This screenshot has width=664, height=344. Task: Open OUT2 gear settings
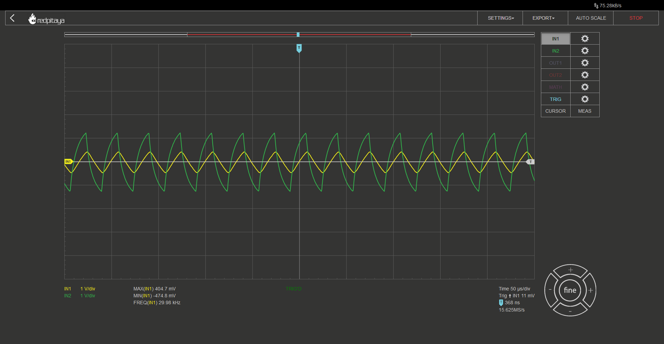pyautogui.click(x=585, y=75)
